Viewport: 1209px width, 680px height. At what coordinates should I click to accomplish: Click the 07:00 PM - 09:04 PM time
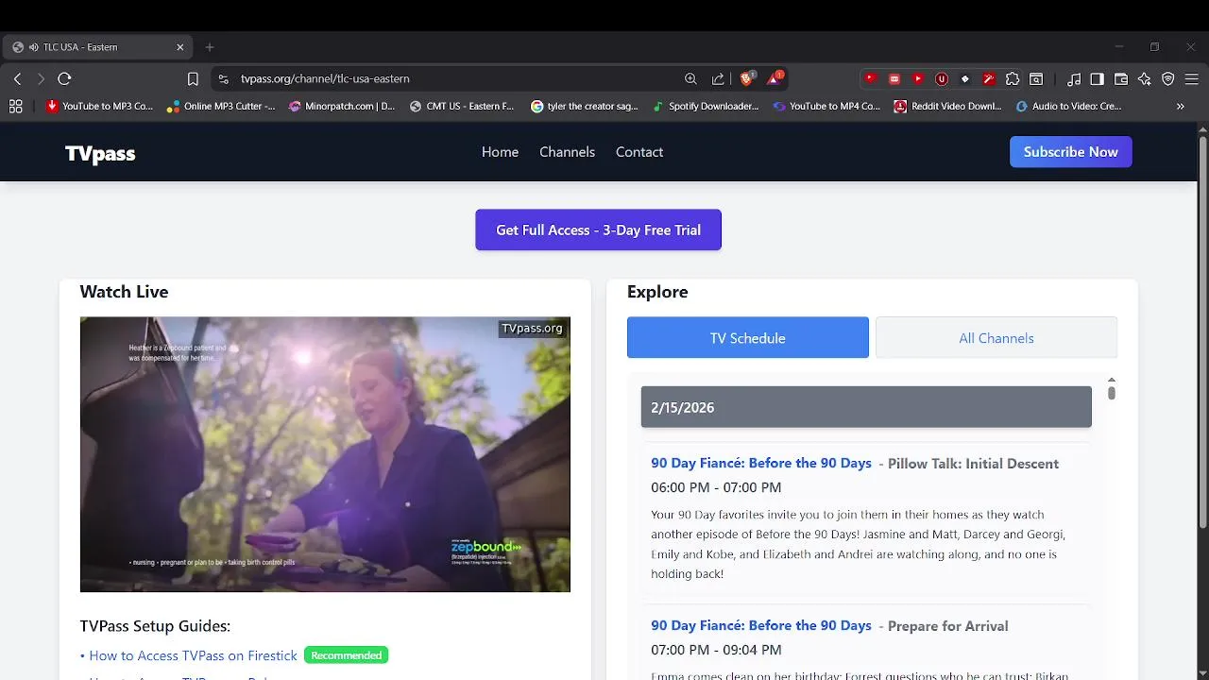click(716, 650)
